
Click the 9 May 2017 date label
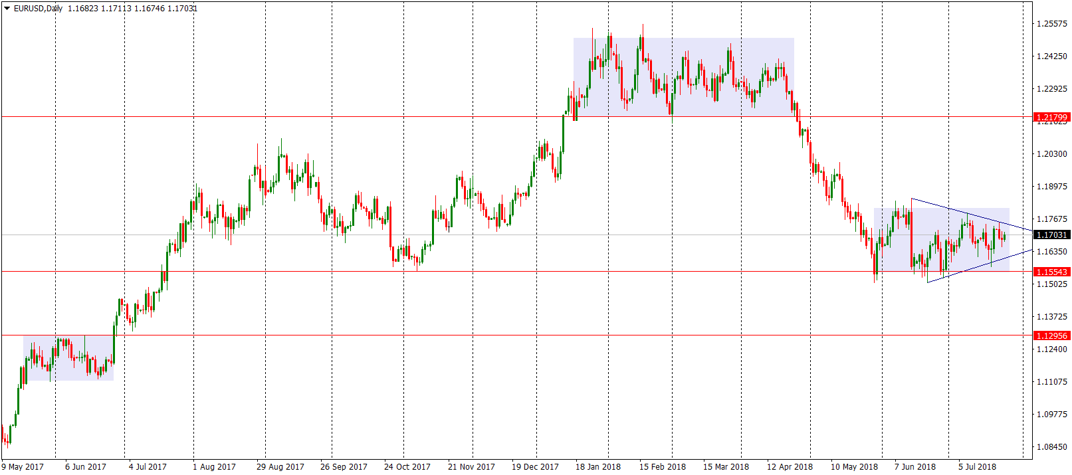point(23,467)
